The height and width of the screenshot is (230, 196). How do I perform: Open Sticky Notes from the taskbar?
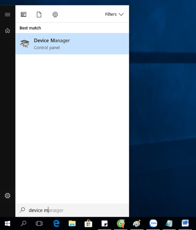pos(105,223)
